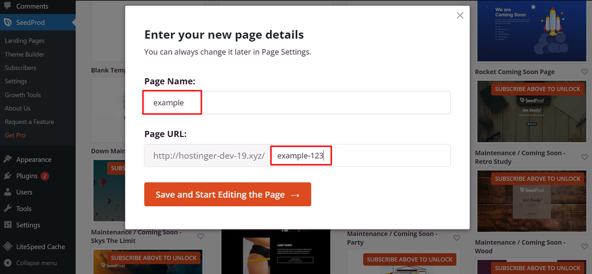
Task: Open Landing Pages submenu item
Action: (x=24, y=41)
